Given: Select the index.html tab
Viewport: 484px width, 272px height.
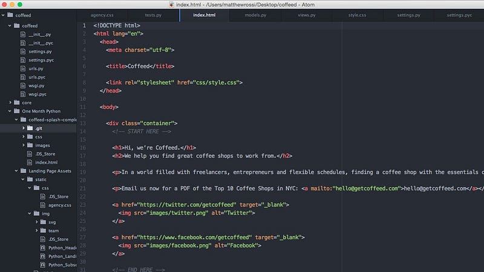Looking at the screenshot, I should tap(204, 15).
